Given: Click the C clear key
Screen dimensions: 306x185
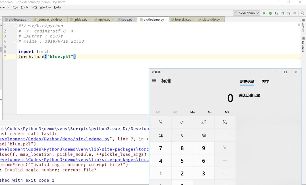Looking at the screenshot, I should 182,135.
